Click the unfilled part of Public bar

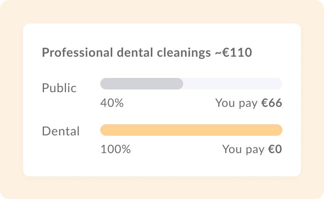[x=232, y=84]
